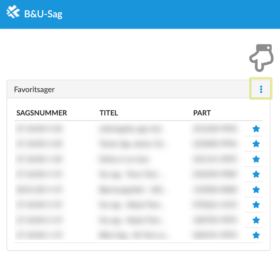The height and width of the screenshot is (261, 280).
Task: Unstar the last case in Favoritsager list
Action: pos(256,235)
